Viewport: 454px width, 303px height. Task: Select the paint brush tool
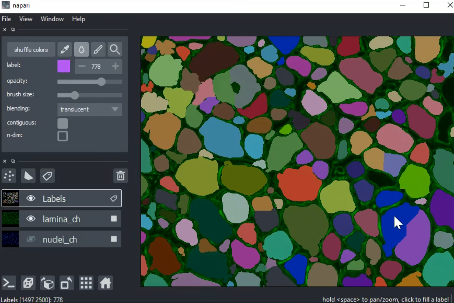tap(98, 49)
